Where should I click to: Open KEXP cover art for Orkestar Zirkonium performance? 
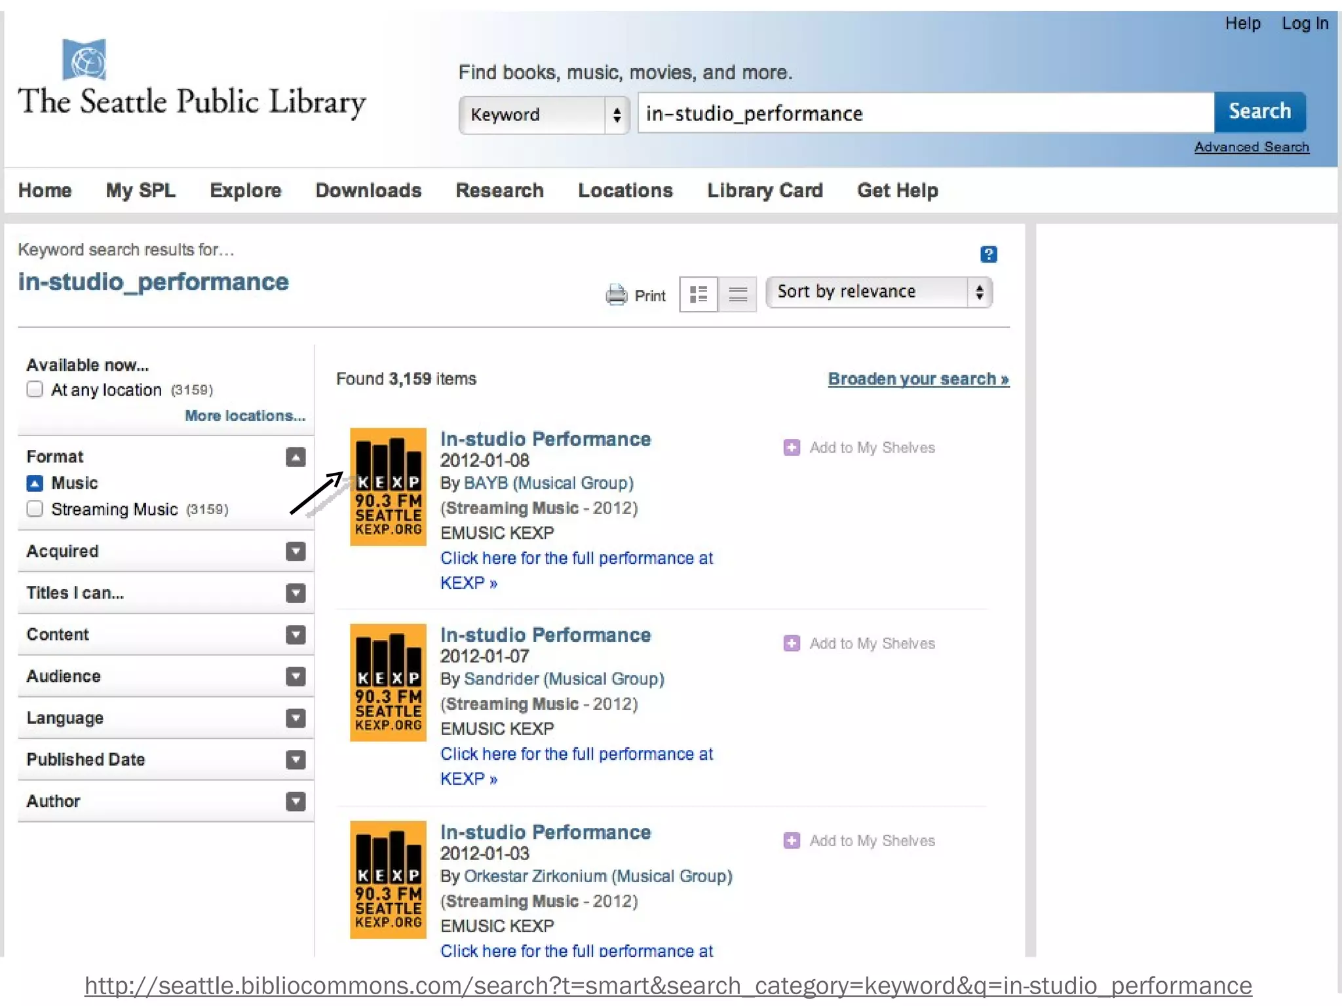[x=388, y=880]
